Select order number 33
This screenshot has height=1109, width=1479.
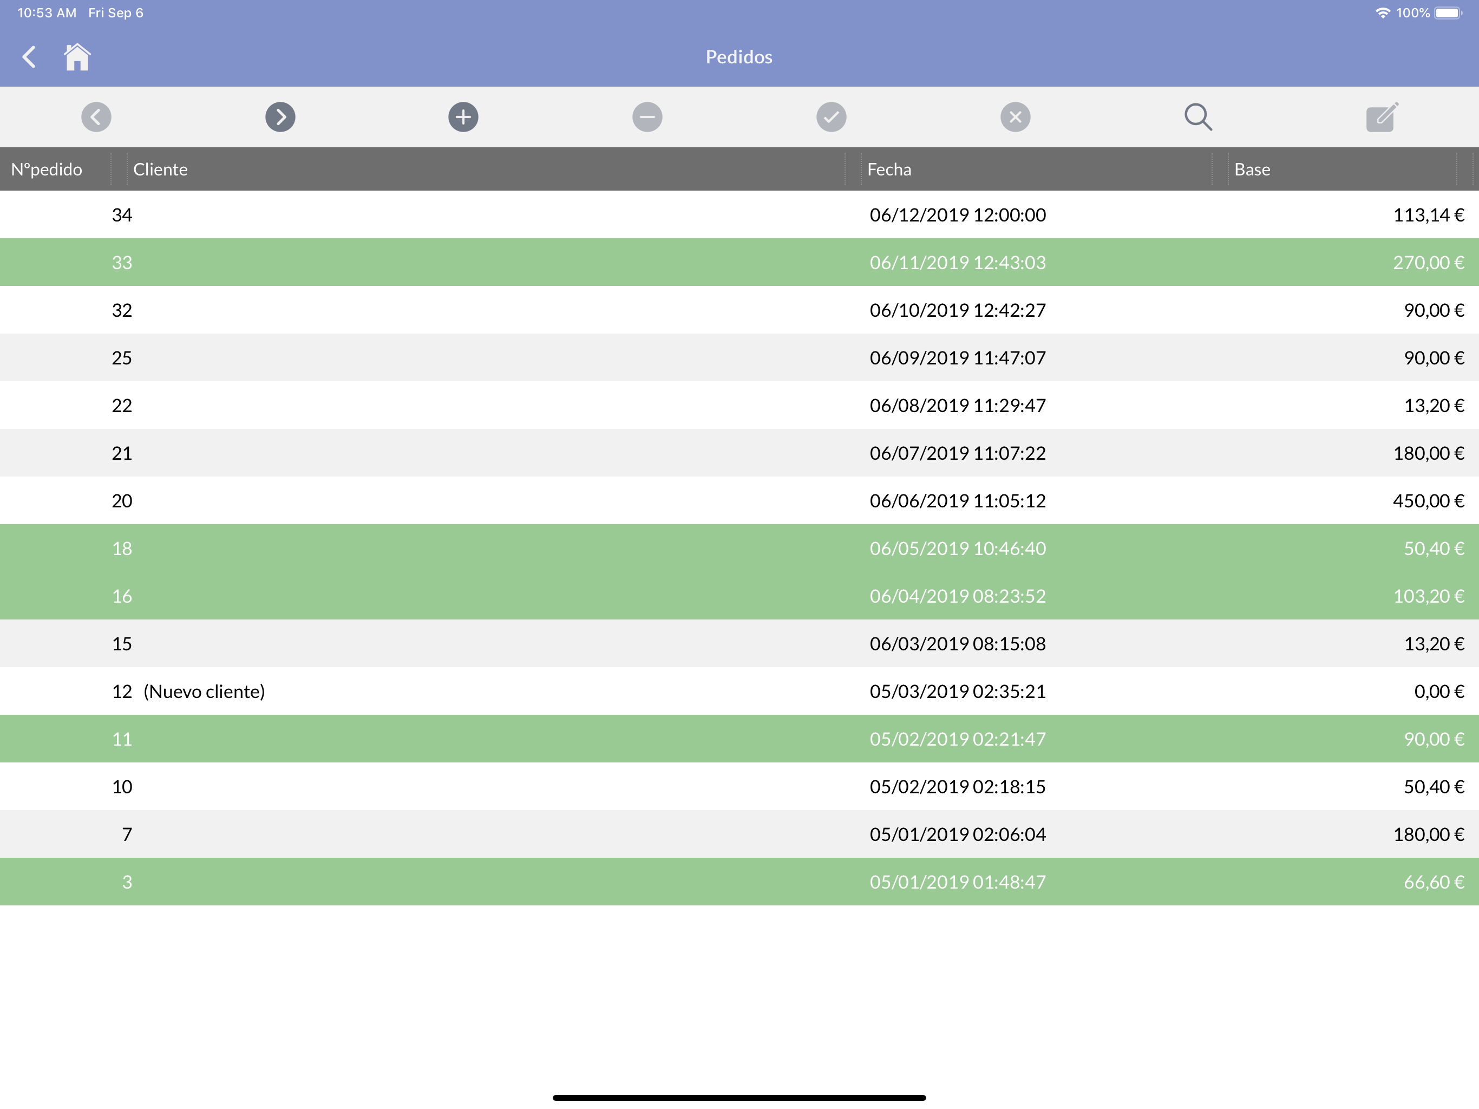tap(739, 262)
